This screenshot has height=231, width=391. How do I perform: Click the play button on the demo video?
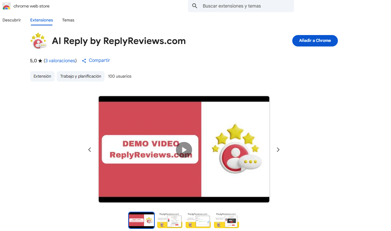[x=184, y=150]
